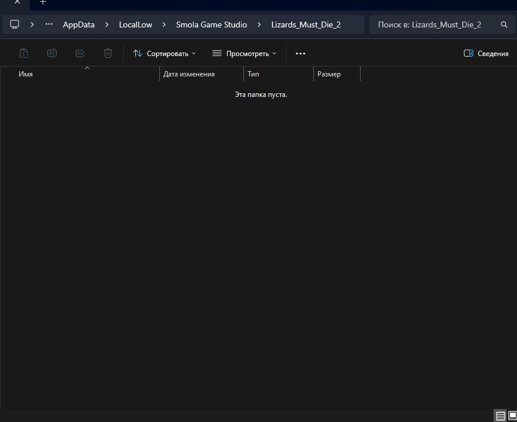This screenshot has width=517, height=422.
Task: Switch to large thumbnails view in status bar
Action: (x=512, y=416)
